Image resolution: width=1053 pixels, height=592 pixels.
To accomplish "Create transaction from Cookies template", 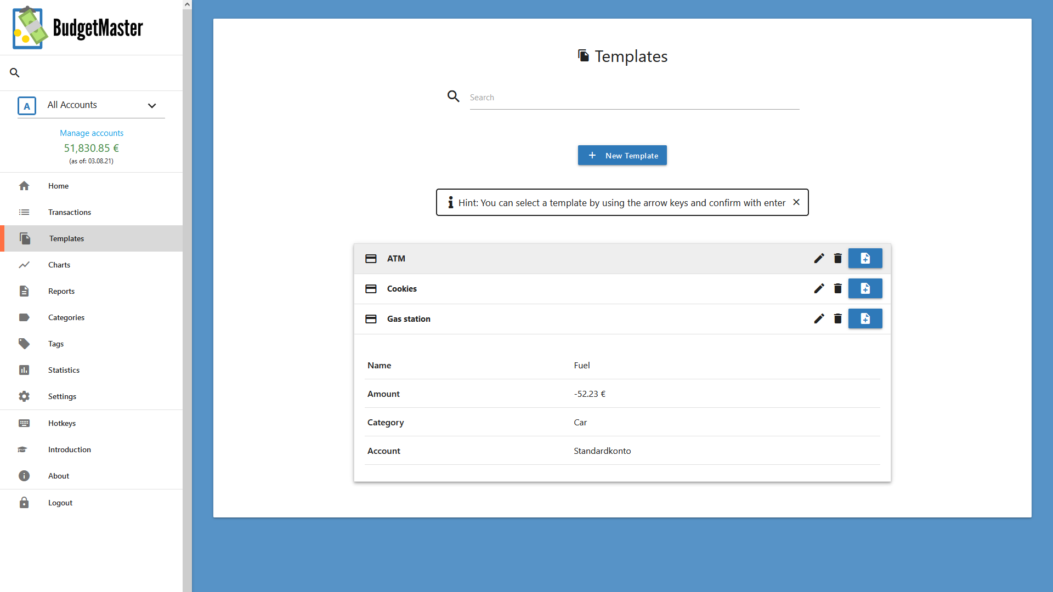I will pos(865,288).
